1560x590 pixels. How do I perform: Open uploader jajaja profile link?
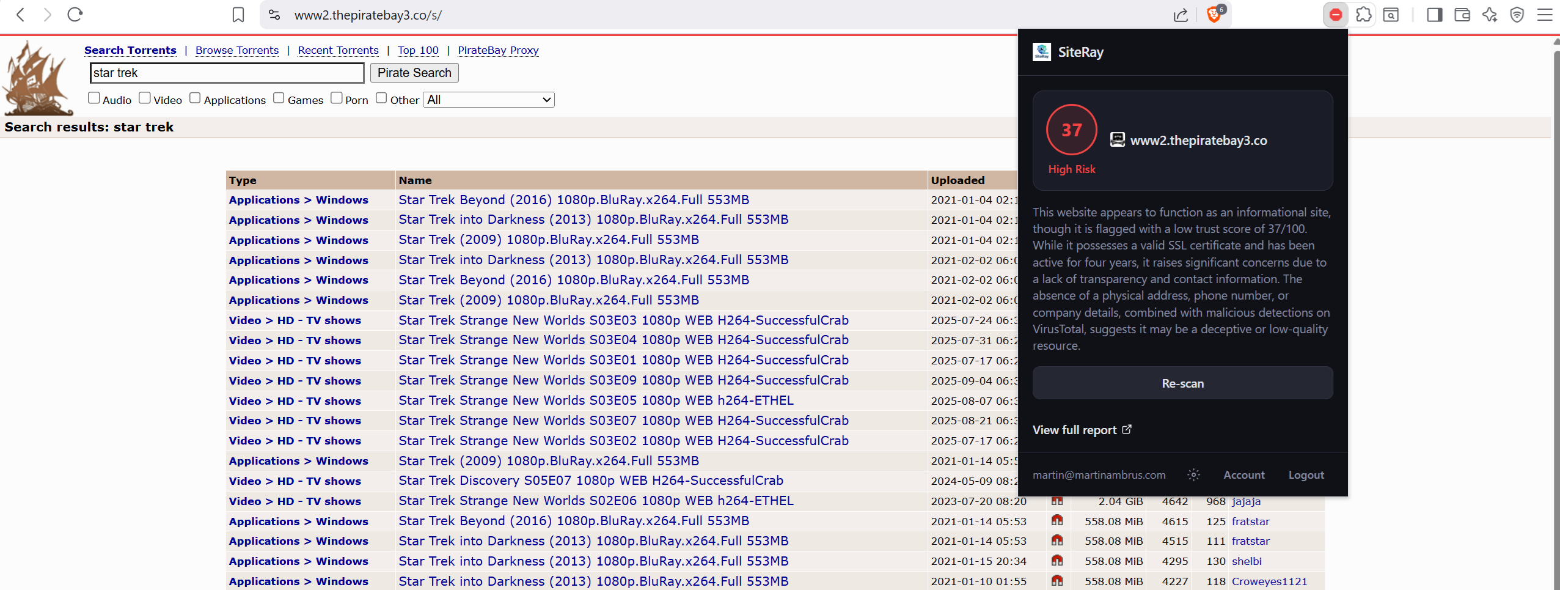tap(1246, 501)
